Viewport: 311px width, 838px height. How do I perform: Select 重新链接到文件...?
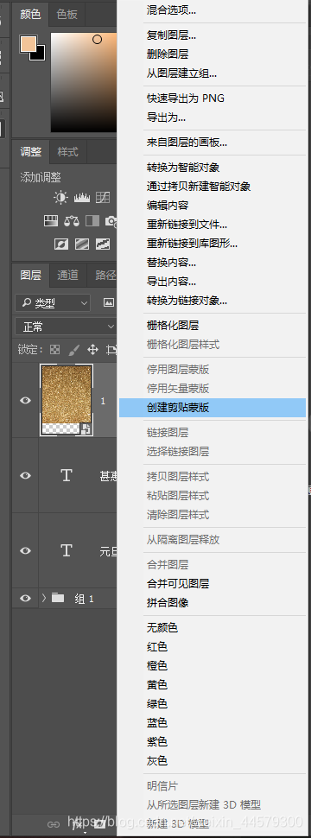187,225
